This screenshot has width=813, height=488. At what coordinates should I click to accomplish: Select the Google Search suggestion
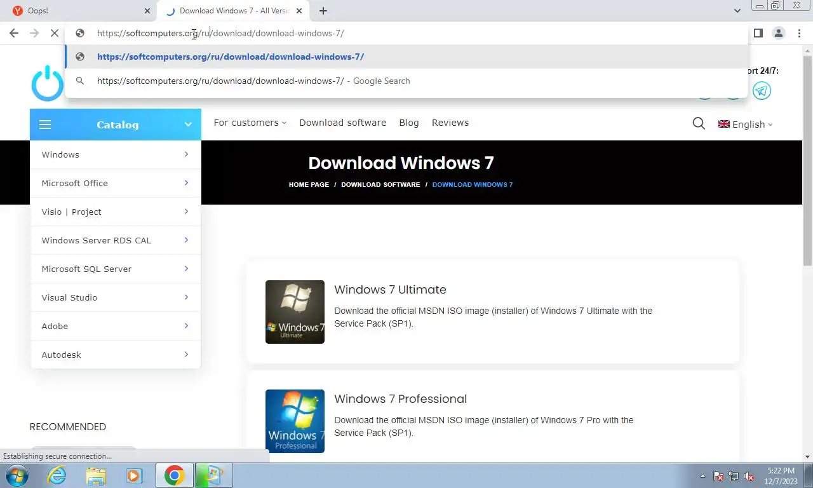(406, 81)
